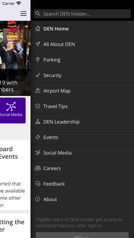This screenshot has height=238, width=134.
Task: Tap the ticket icon beside Events
Action: coord(38,137)
